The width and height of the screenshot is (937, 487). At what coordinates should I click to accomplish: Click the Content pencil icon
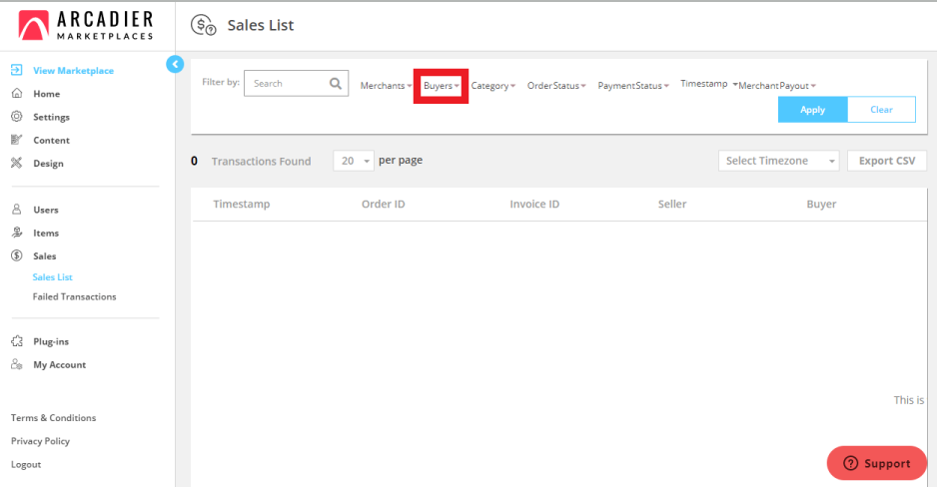tap(17, 140)
